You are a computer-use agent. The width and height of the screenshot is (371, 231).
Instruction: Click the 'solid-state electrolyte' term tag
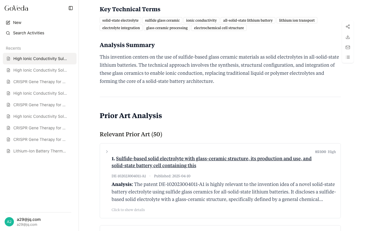point(120,20)
